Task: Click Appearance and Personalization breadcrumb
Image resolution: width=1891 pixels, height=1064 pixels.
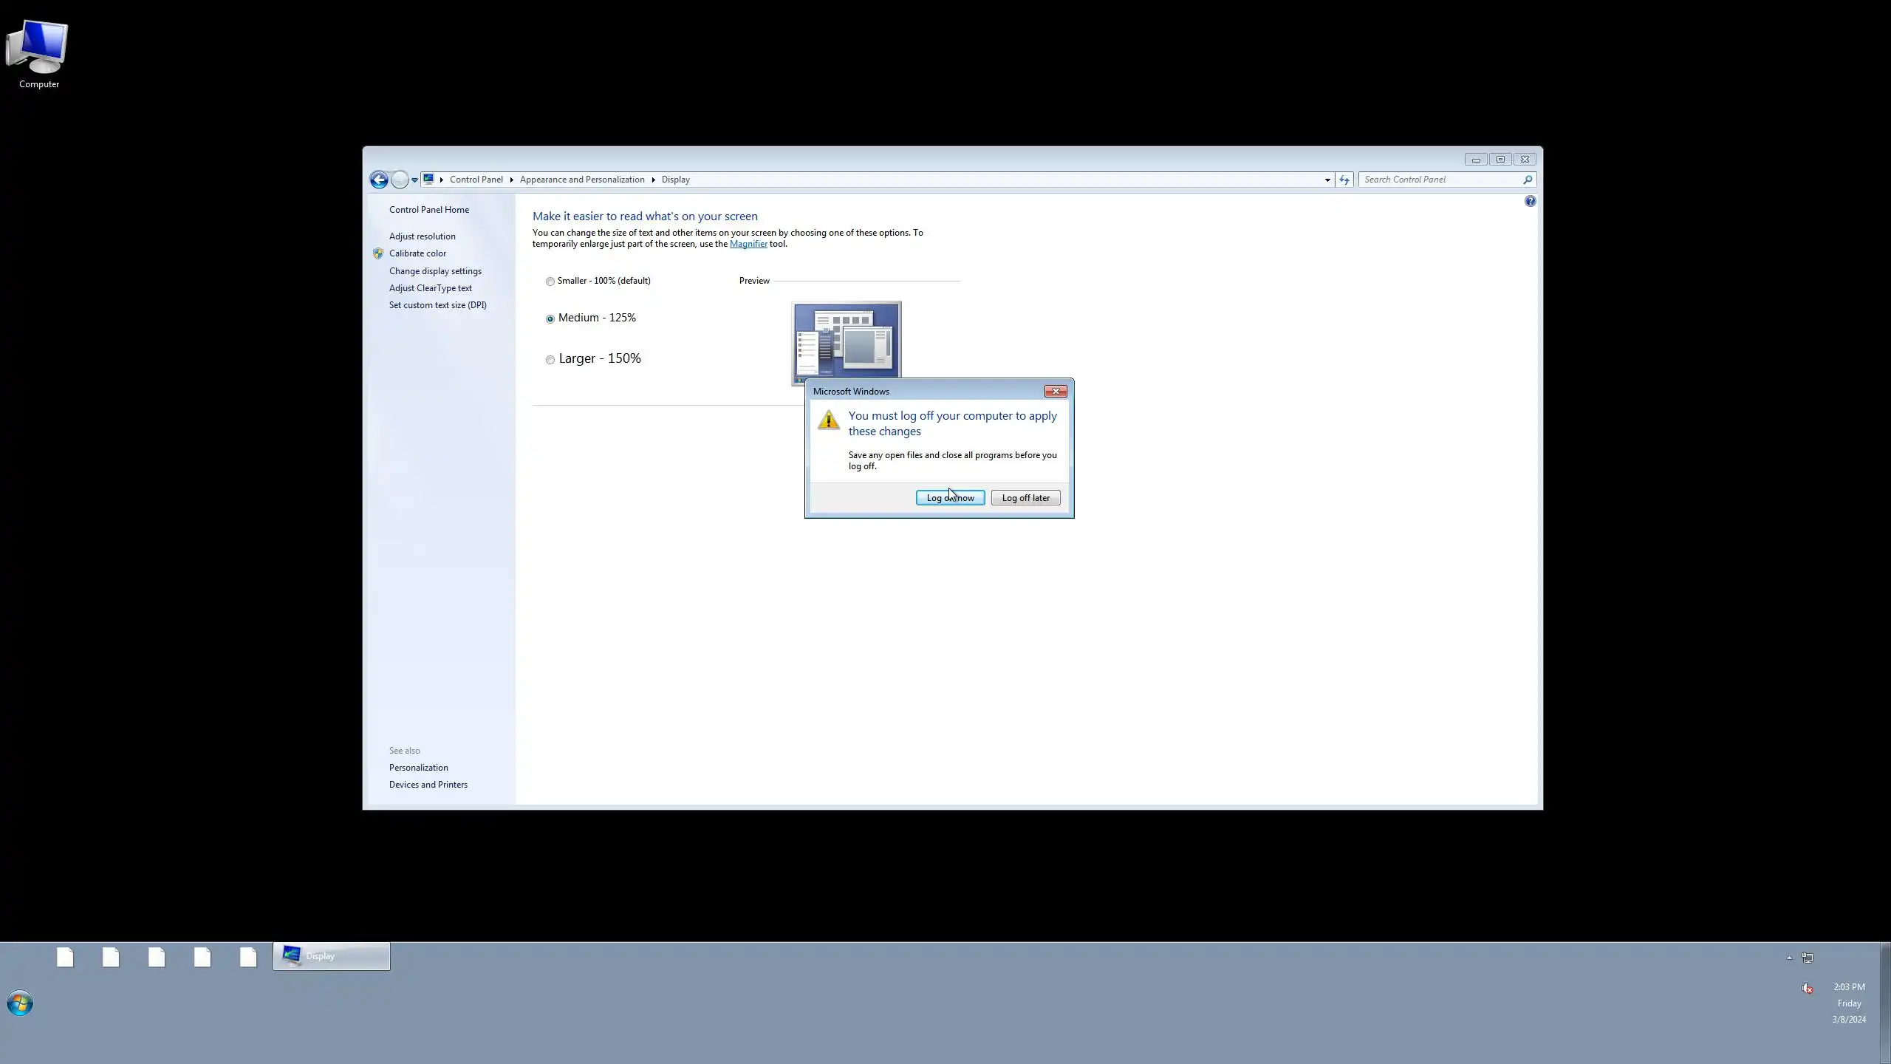Action: (x=582, y=180)
